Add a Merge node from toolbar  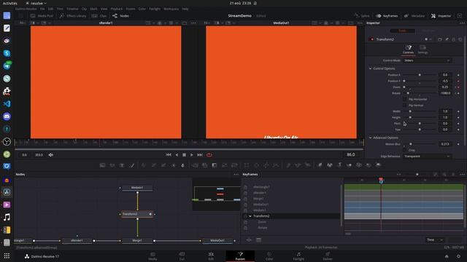[x=195, y=165]
